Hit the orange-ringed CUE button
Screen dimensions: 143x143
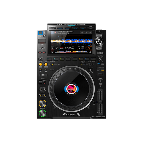point(43,104)
